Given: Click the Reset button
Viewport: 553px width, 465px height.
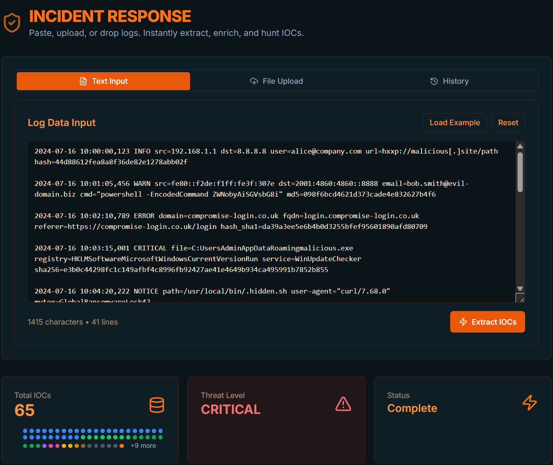Looking at the screenshot, I should [508, 123].
